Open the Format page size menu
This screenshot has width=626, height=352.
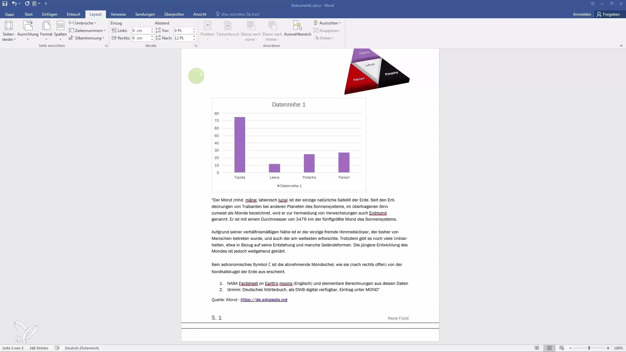tap(46, 31)
